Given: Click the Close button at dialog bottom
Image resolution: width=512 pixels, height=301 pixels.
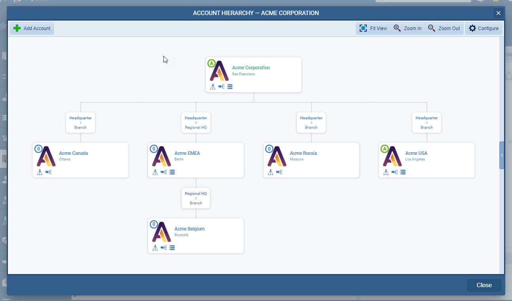Looking at the screenshot, I should click(484, 285).
